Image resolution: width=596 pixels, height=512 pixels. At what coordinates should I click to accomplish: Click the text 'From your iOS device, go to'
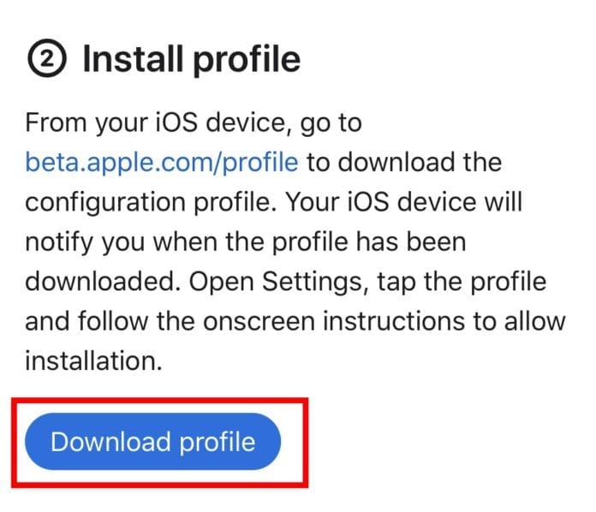click(193, 122)
